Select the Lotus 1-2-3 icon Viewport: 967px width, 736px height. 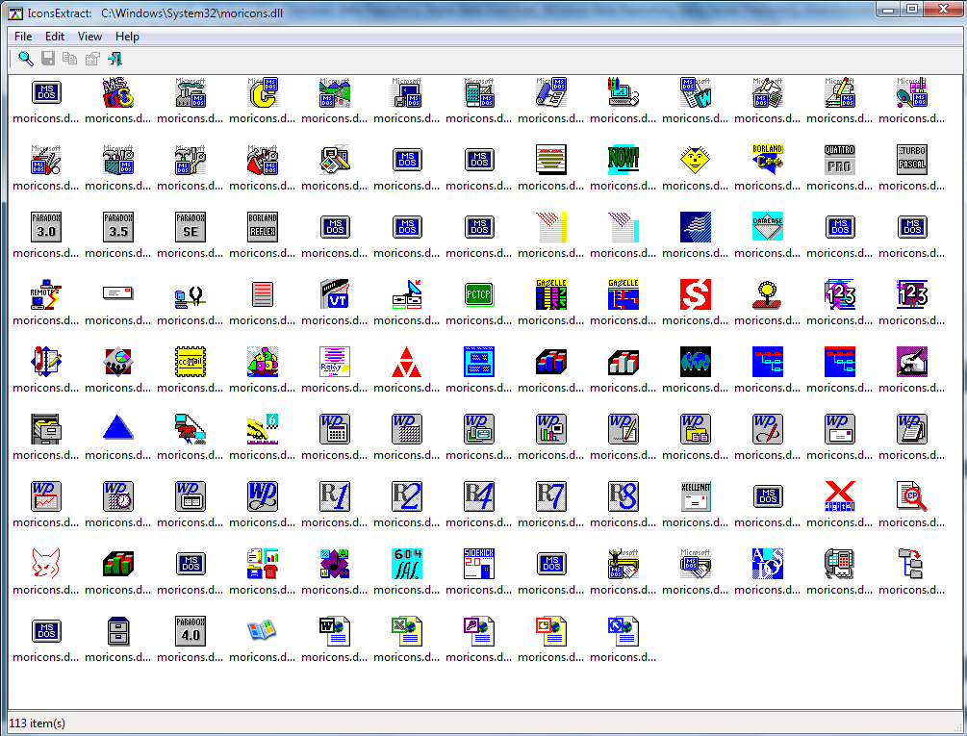tap(839, 294)
